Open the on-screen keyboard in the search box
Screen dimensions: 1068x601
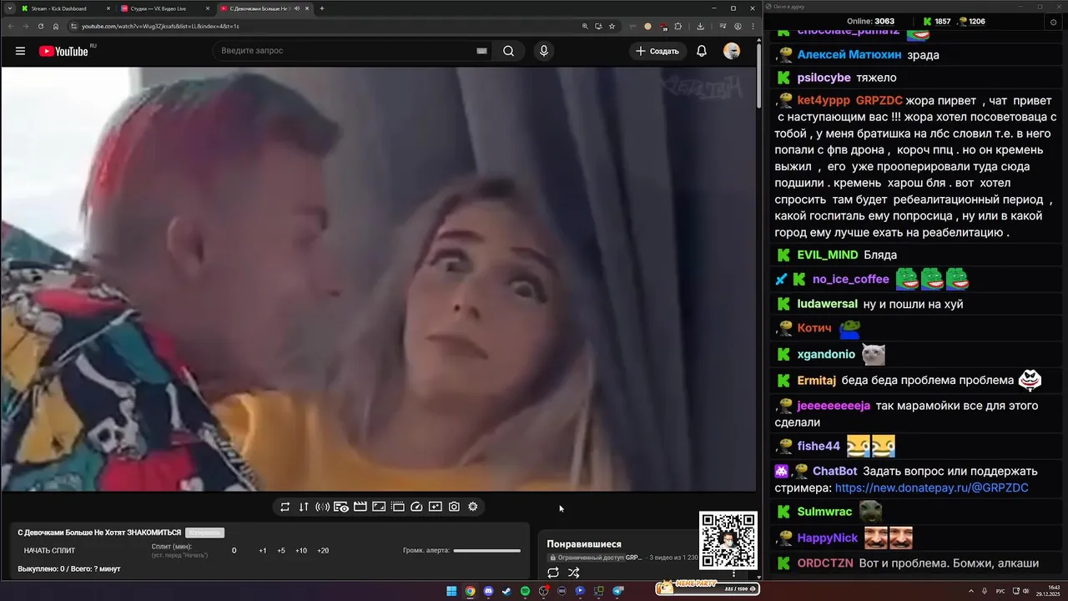(x=481, y=51)
